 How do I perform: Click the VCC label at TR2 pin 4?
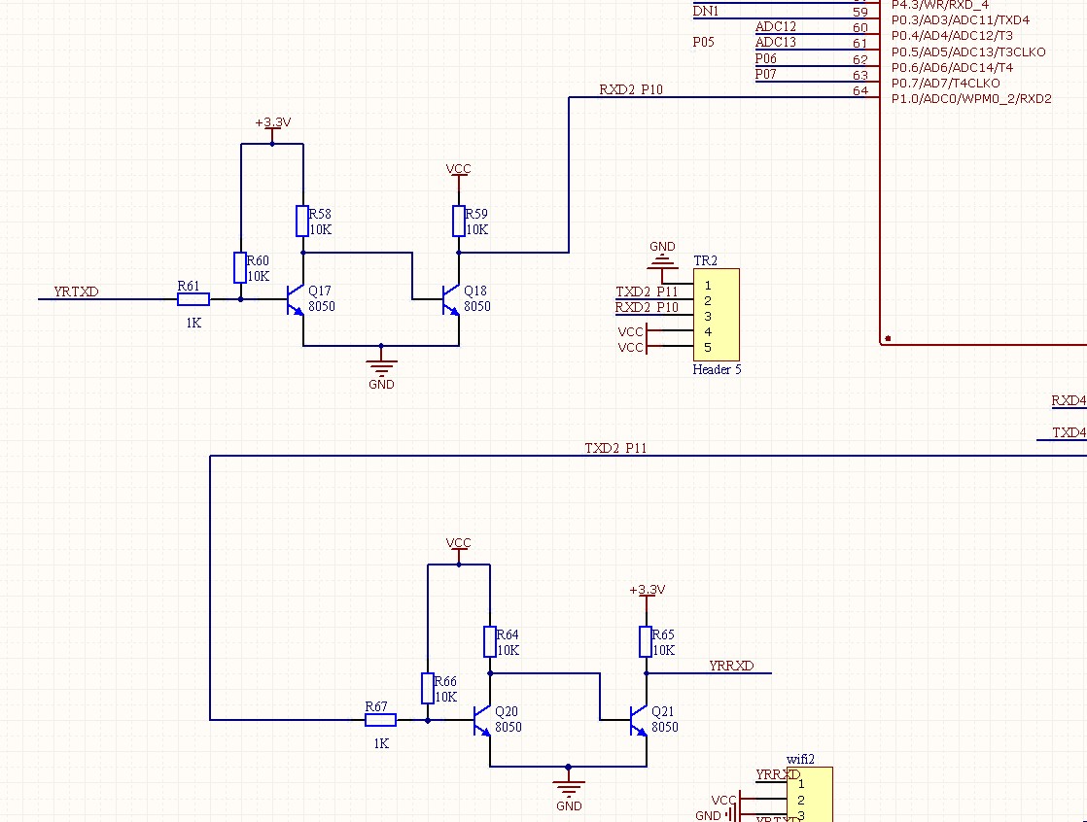[x=631, y=331]
